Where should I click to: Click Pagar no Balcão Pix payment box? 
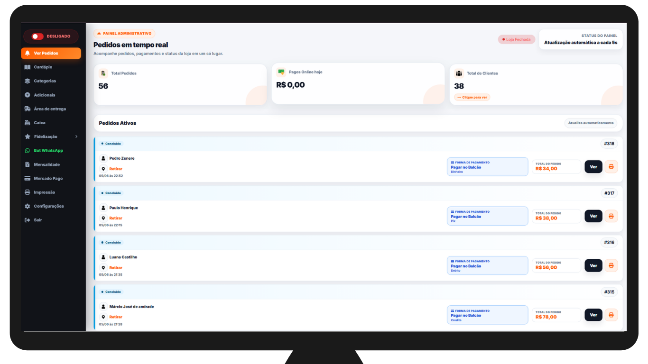click(487, 216)
